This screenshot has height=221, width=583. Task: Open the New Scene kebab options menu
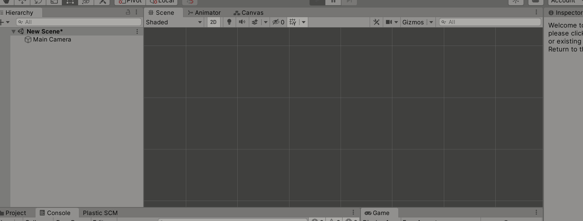point(137,32)
